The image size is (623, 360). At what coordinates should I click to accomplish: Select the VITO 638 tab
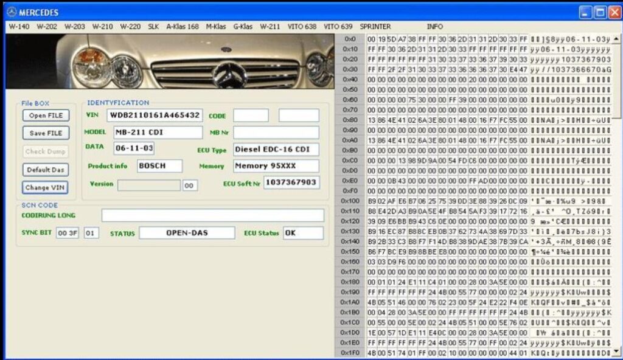301,27
